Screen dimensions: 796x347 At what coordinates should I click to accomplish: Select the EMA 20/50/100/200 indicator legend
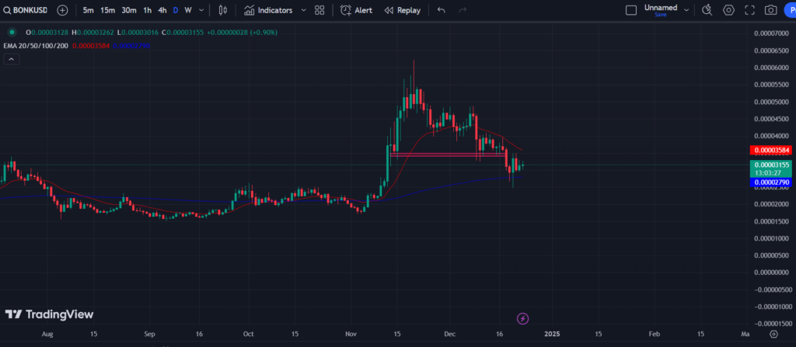click(36, 46)
